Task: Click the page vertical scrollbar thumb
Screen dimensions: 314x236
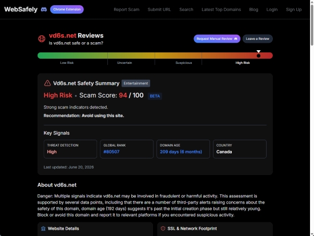Action: point(312,25)
